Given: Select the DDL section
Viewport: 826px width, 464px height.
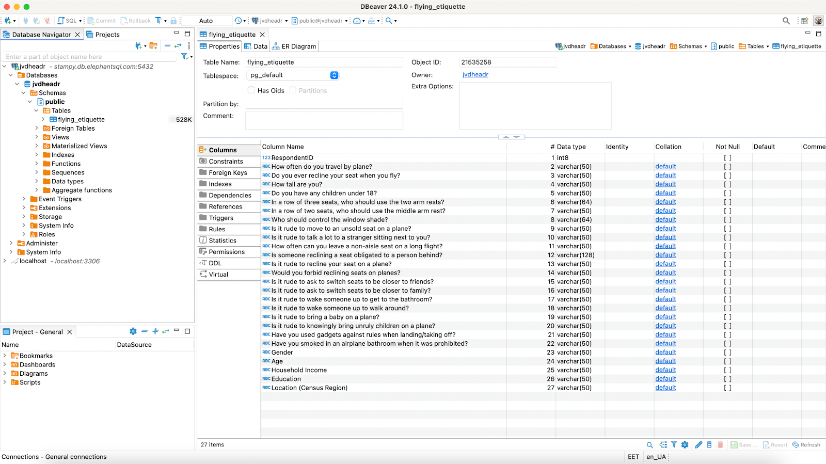Looking at the screenshot, I should [229, 263].
